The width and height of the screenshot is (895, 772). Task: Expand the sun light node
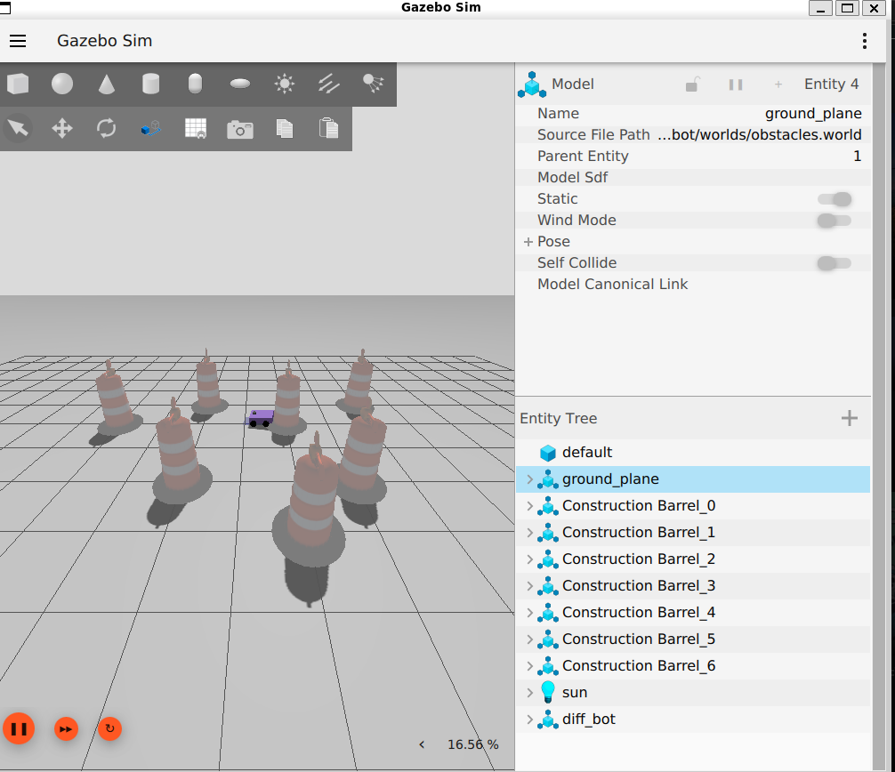tap(529, 693)
